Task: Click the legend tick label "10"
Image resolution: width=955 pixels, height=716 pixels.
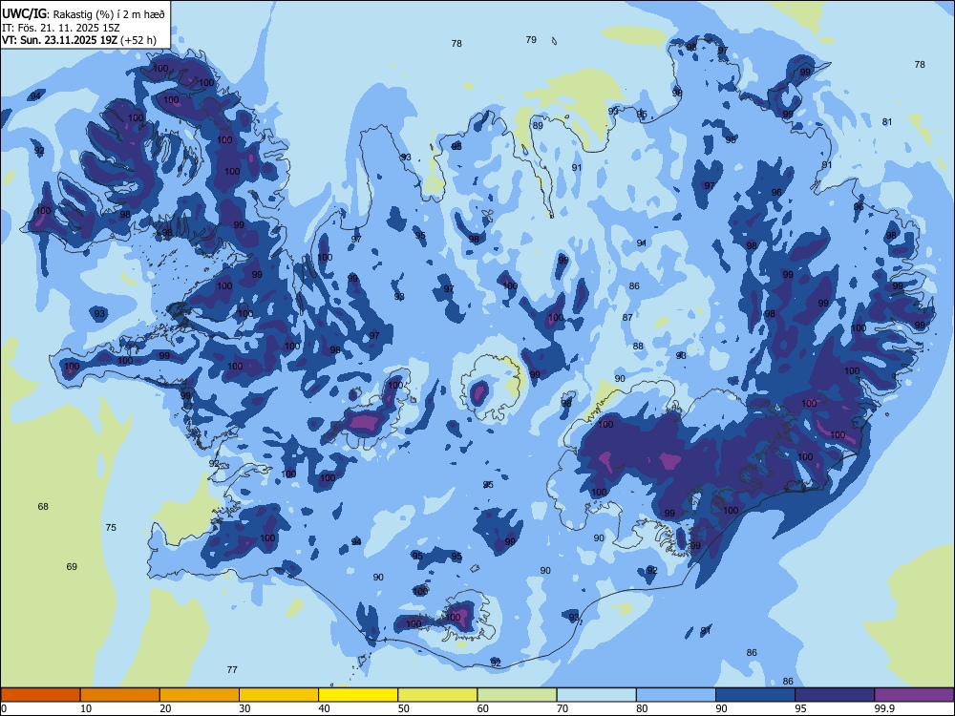Action: pyautogui.click(x=86, y=708)
